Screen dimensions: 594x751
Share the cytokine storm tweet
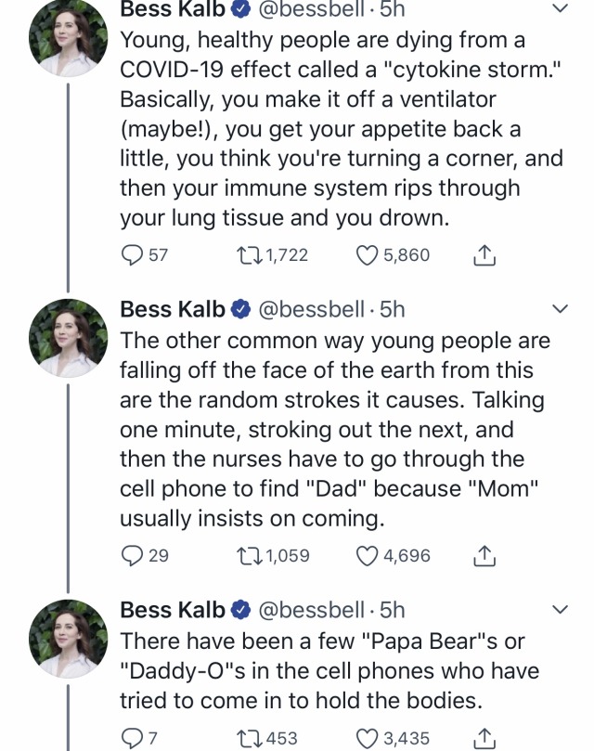484,254
